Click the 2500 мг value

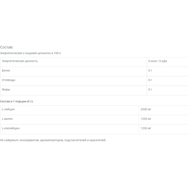(146, 109)
